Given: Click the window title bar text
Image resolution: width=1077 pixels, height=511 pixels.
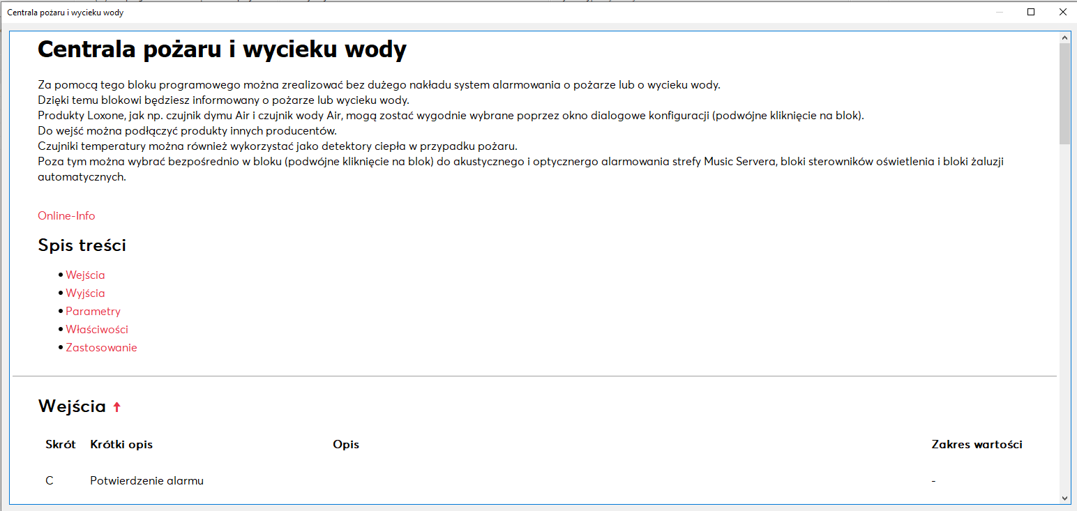Looking at the screenshot, I should 65,13.
